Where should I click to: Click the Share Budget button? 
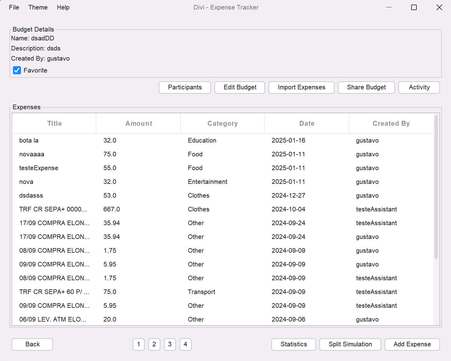coord(366,87)
